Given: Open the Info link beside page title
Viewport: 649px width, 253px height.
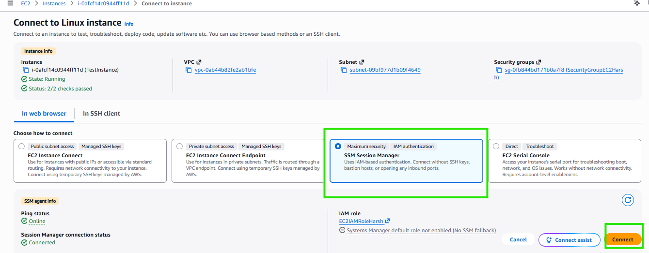Looking at the screenshot, I should pyautogui.click(x=128, y=24).
